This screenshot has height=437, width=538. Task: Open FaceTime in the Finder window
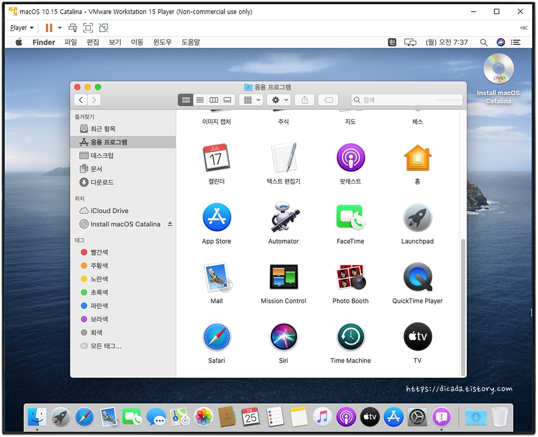click(350, 217)
